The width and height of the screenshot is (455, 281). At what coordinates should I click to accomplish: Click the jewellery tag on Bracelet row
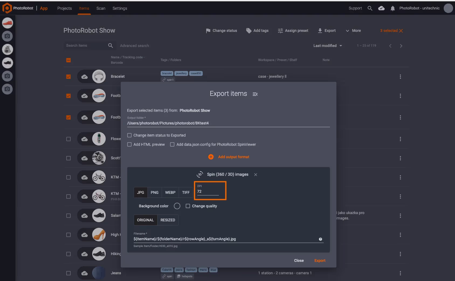[181, 73]
